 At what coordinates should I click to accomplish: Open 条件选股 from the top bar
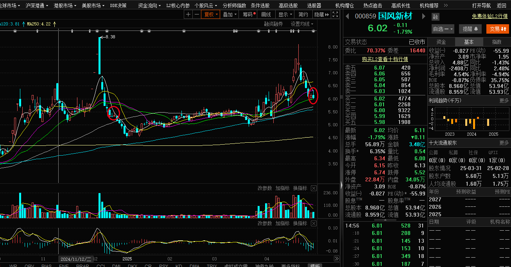[x=260, y=5]
